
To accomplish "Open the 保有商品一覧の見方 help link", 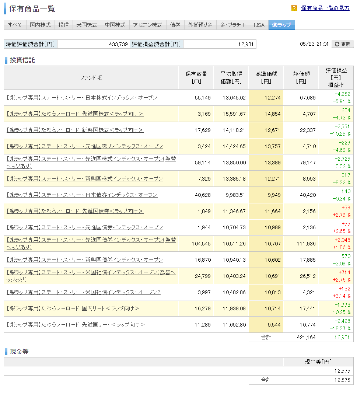I will tap(325, 8).
